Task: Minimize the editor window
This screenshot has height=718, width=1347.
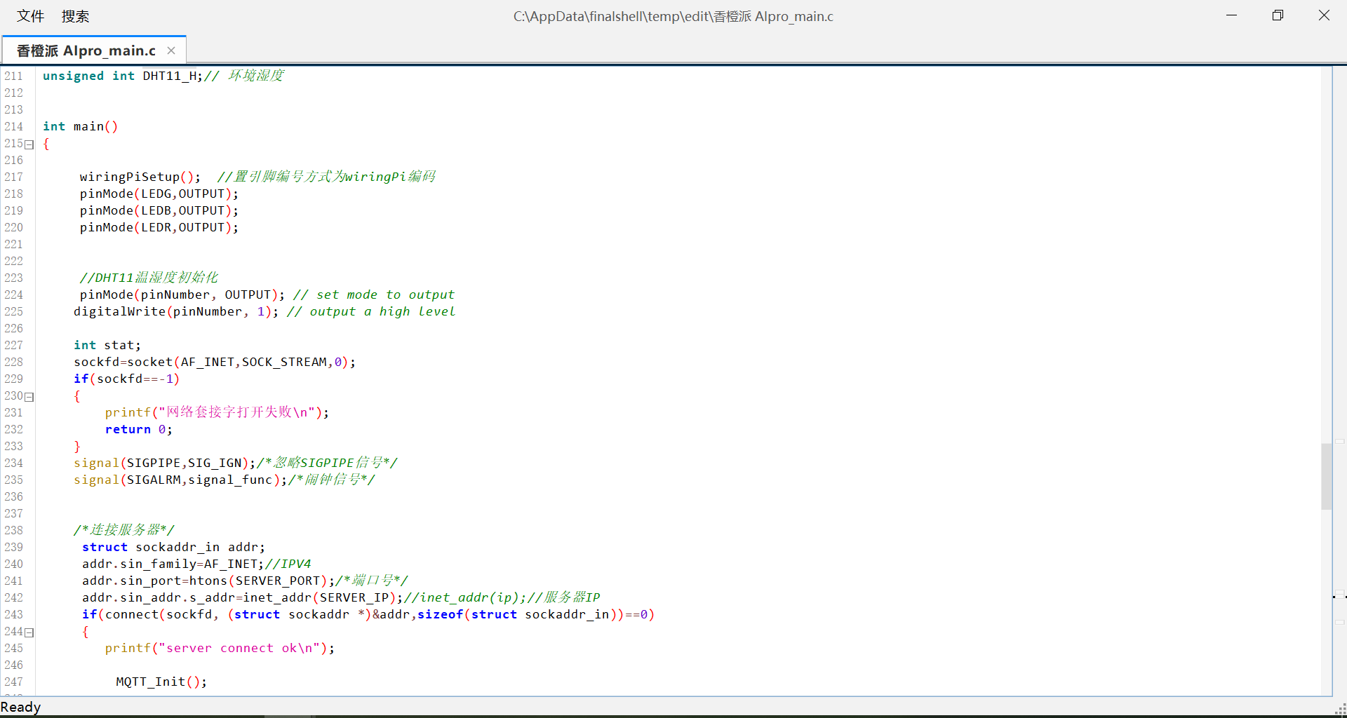Action: pos(1231,15)
